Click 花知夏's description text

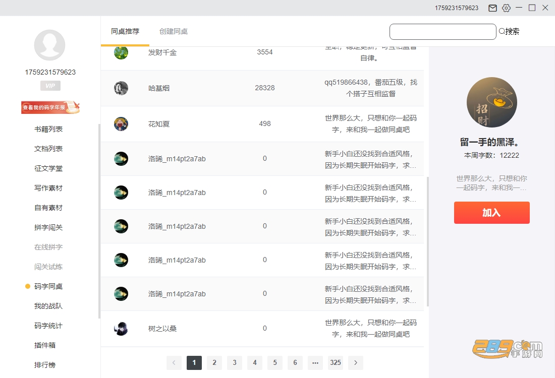(371, 124)
